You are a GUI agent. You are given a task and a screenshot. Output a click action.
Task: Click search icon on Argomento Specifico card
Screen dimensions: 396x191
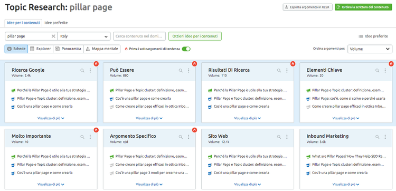(181, 137)
